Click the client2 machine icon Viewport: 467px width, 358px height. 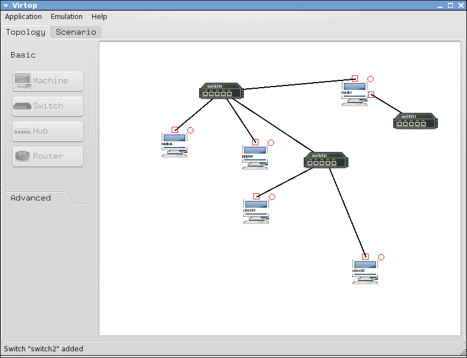pos(365,272)
